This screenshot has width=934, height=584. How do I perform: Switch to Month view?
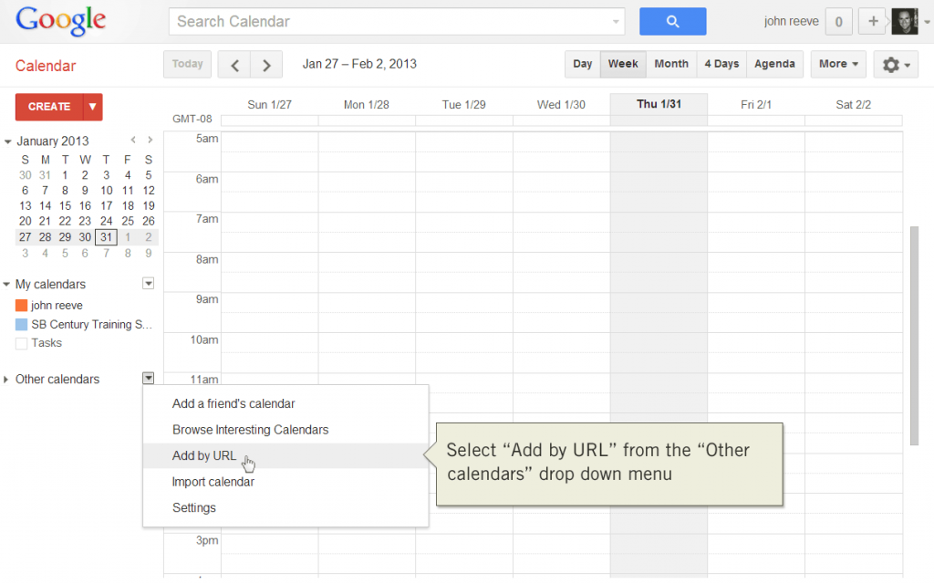(x=671, y=64)
